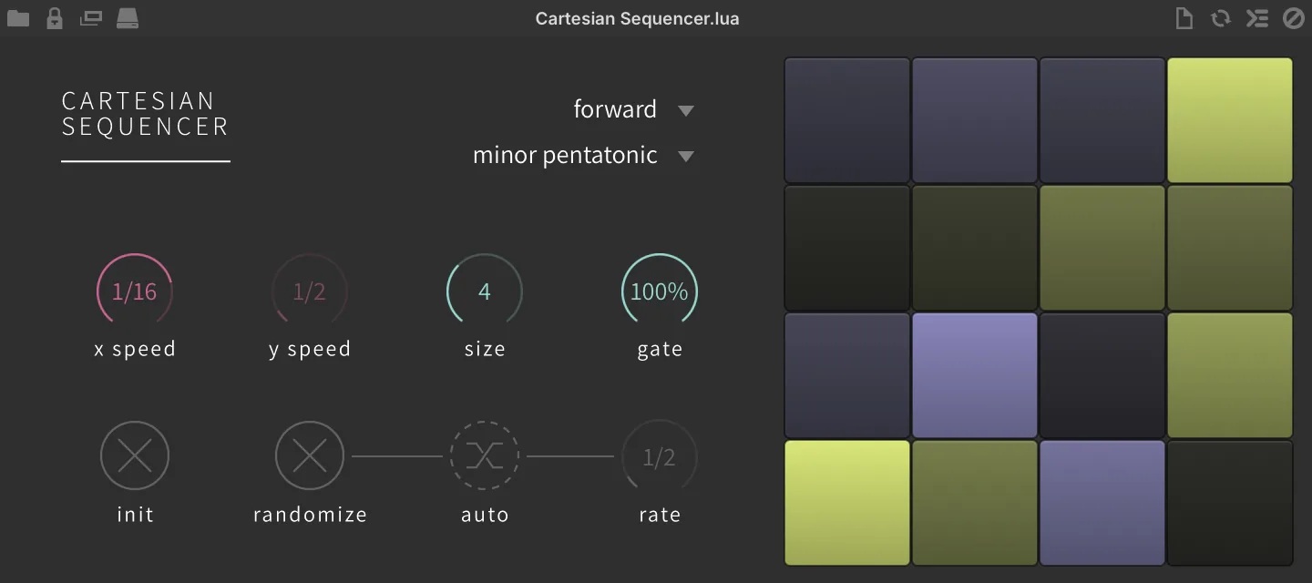1312x583 pixels.
Task: Select the first pad in the second row
Action: point(847,248)
